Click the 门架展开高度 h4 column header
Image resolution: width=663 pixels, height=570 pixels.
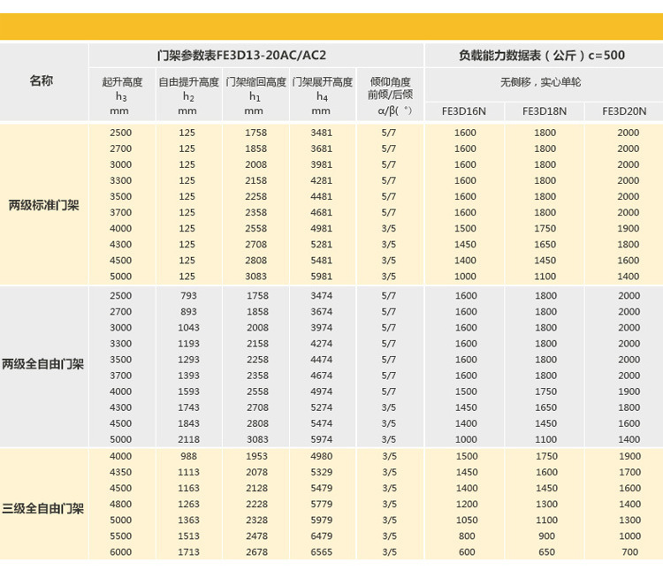click(x=322, y=96)
